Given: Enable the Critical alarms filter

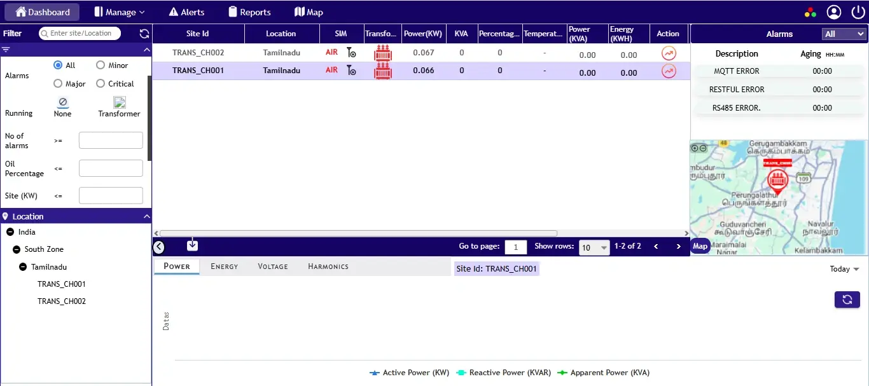Looking at the screenshot, I should (101, 83).
